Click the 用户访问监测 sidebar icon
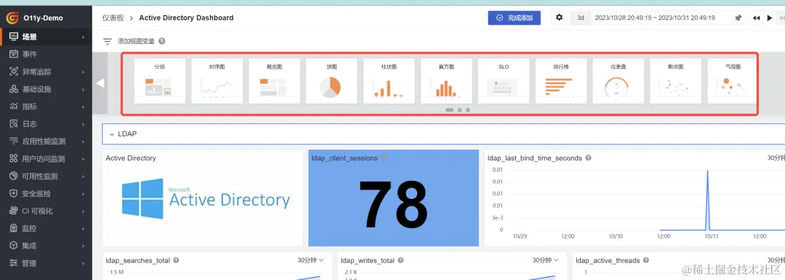Screen dimensions: 785x280 [x=14, y=159]
